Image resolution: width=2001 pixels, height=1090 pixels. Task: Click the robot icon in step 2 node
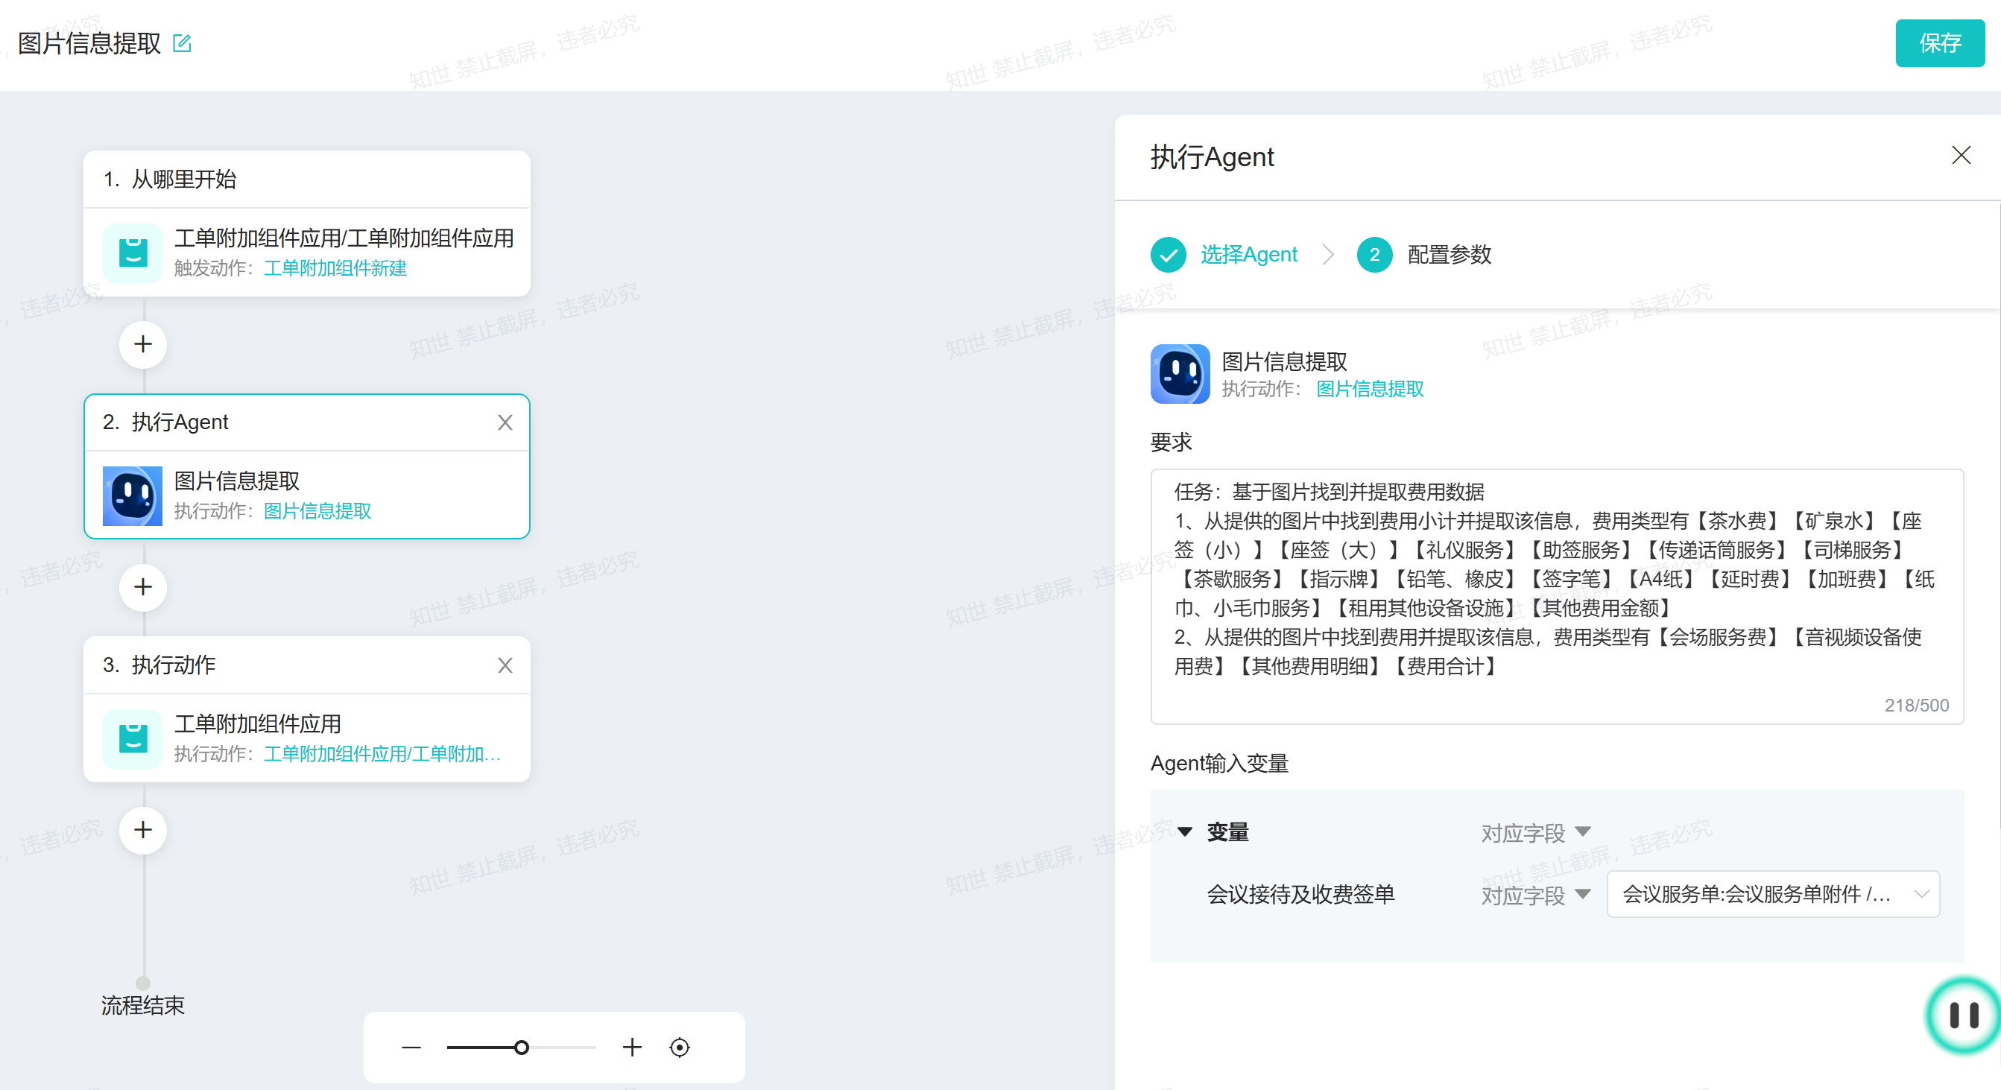(133, 496)
